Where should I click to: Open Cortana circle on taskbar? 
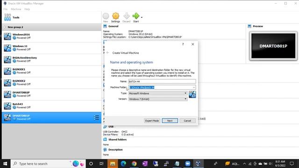tap(91, 164)
